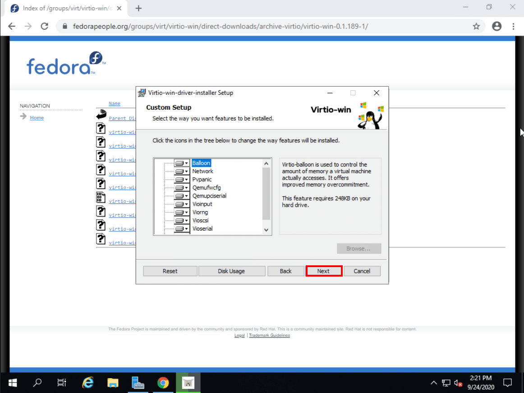
Task: Switch to Chrome on the taskbar
Action: [x=163, y=383]
